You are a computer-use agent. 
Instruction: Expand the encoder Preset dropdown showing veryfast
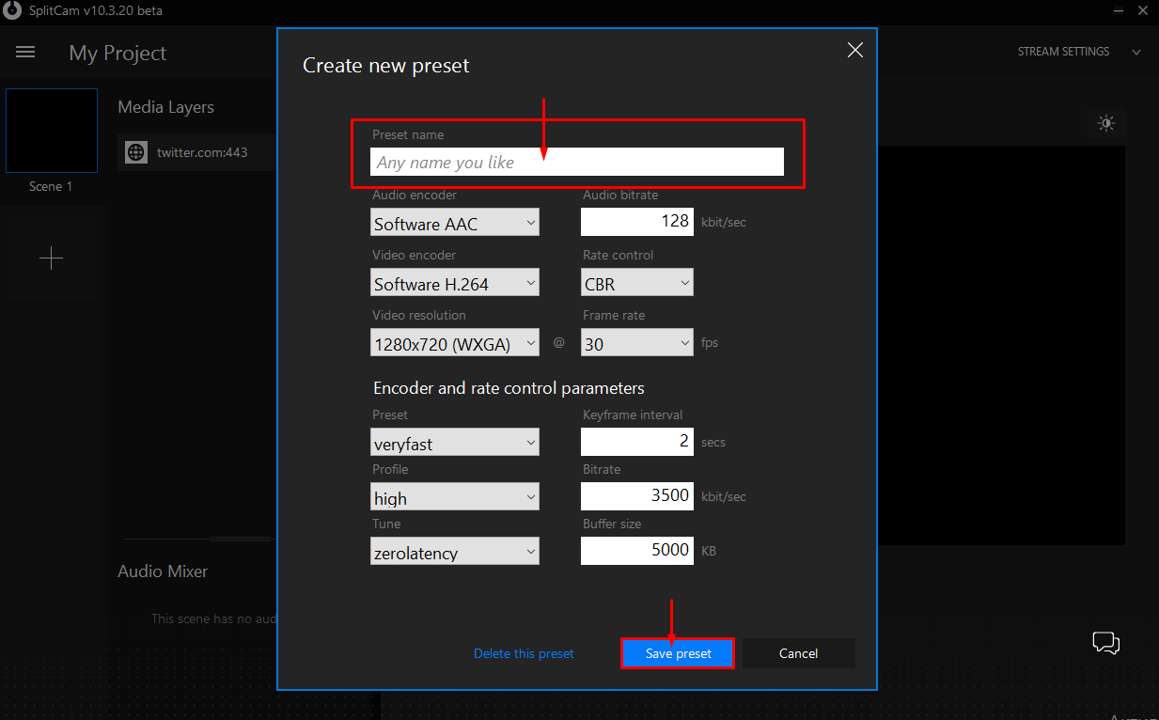[x=454, y=442]
